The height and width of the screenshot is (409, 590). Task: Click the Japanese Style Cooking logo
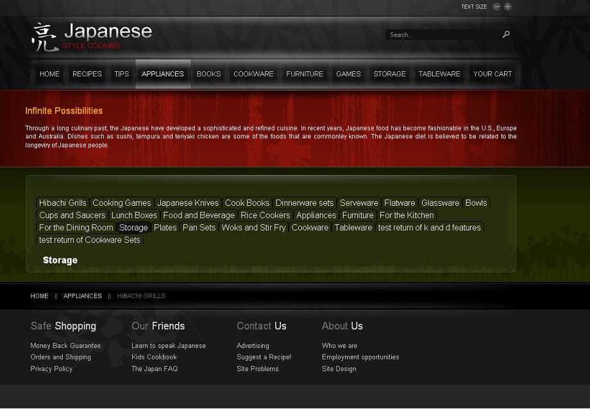(x=92, y=37)
